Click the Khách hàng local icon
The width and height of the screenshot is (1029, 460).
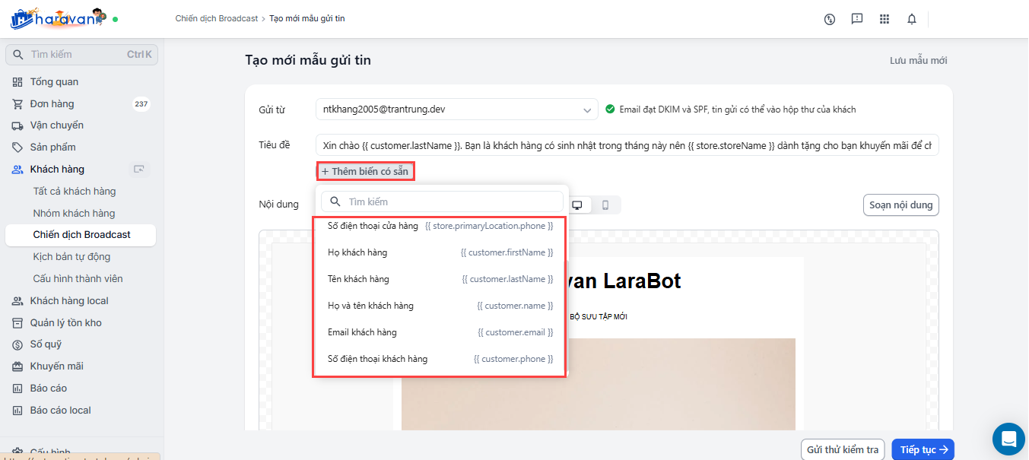click(x=17, y=301)
